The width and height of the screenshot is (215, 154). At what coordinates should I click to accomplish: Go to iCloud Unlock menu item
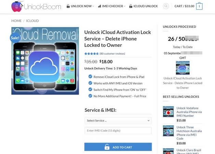coord(143,6)
